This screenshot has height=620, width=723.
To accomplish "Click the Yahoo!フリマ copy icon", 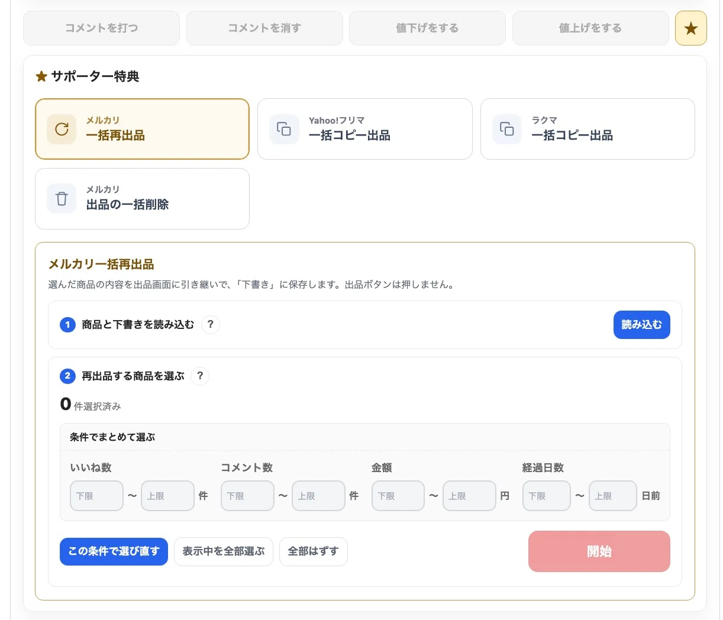I will [x=284, y=129].
